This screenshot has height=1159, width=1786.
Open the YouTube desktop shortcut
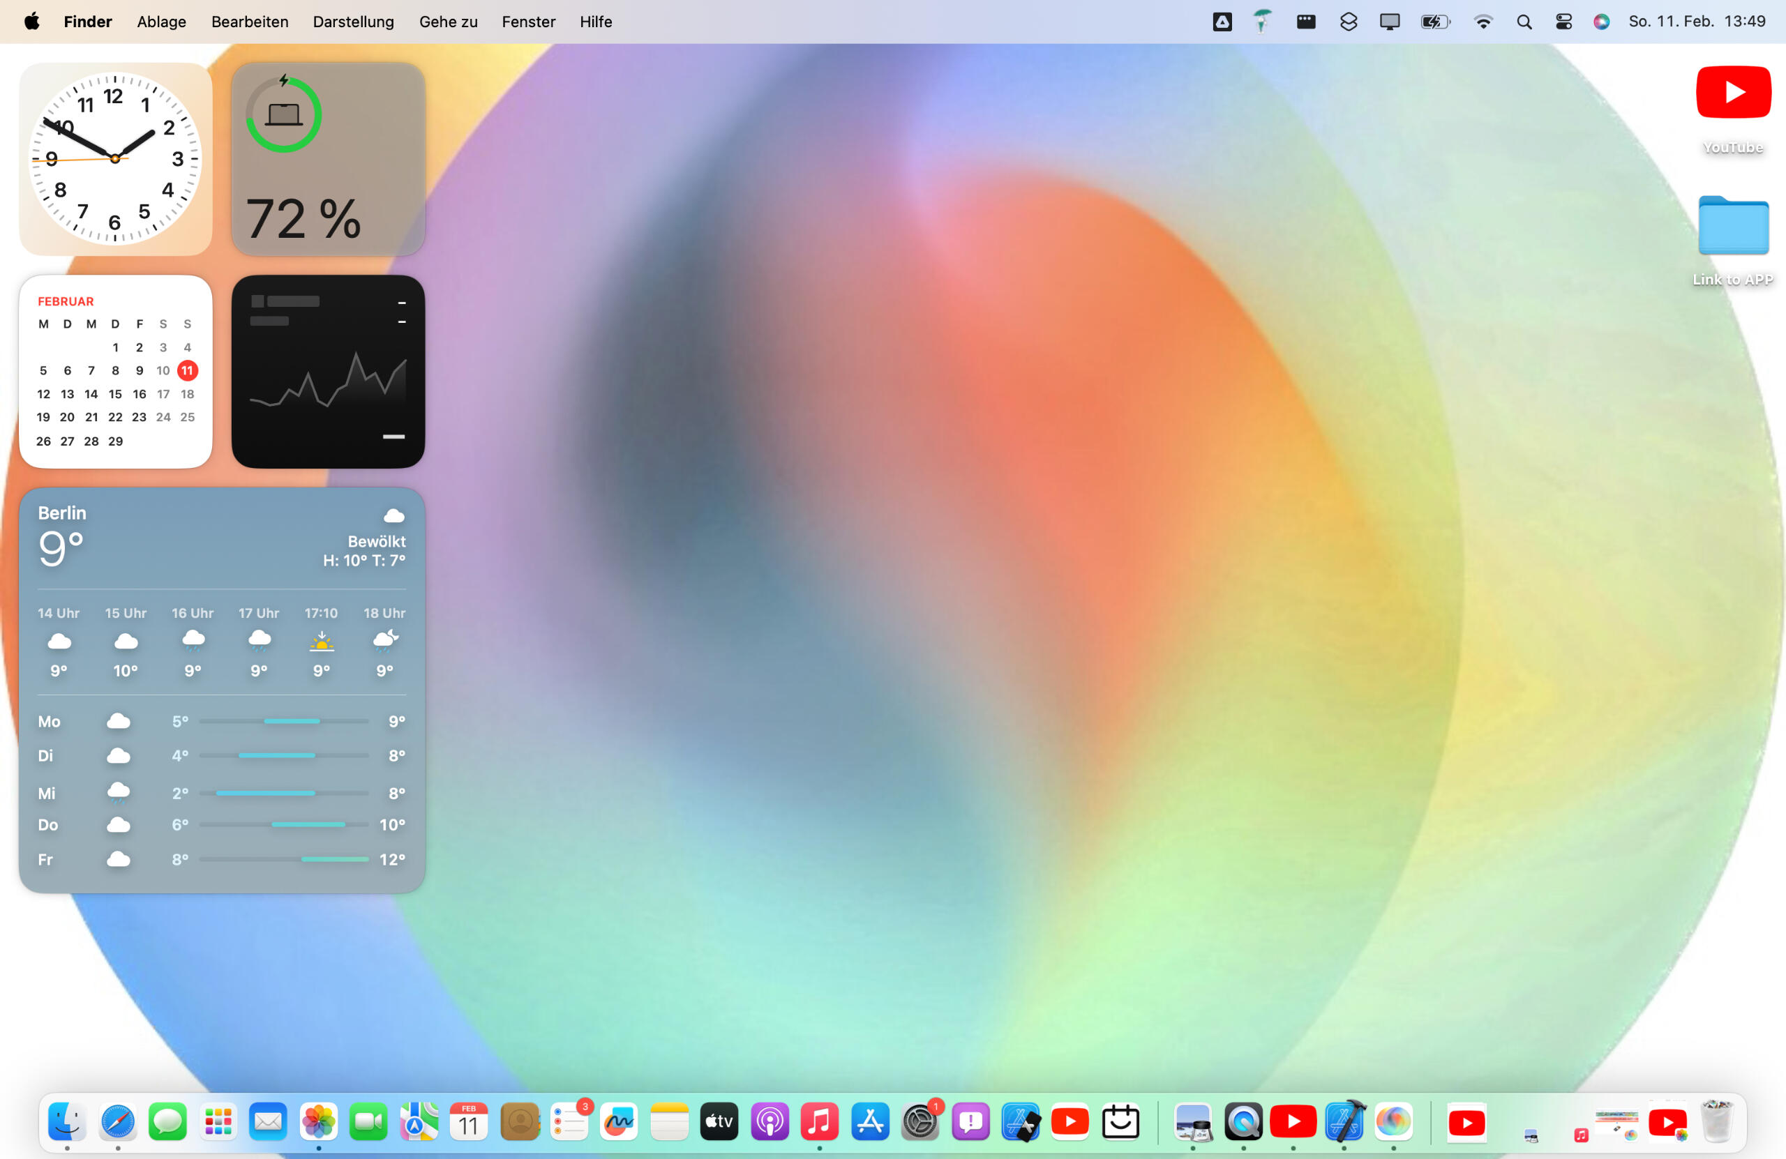click(1733, 92)
